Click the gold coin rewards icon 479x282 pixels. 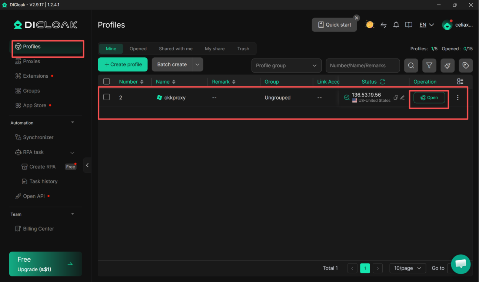(370, 25)
